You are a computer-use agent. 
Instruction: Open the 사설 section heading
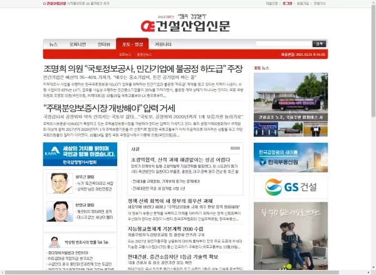[135, 149]
